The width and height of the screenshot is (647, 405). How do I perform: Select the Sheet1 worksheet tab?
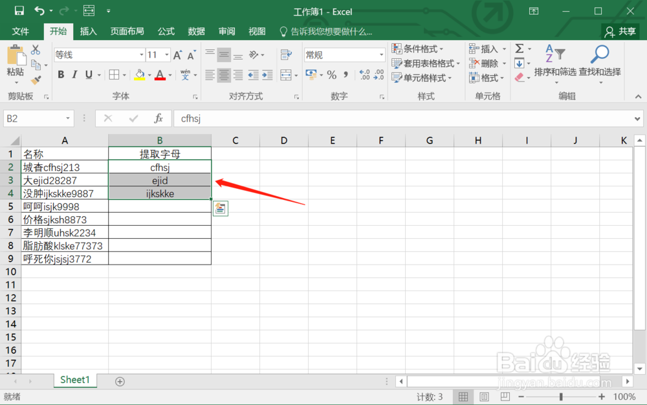coord(74,380)
